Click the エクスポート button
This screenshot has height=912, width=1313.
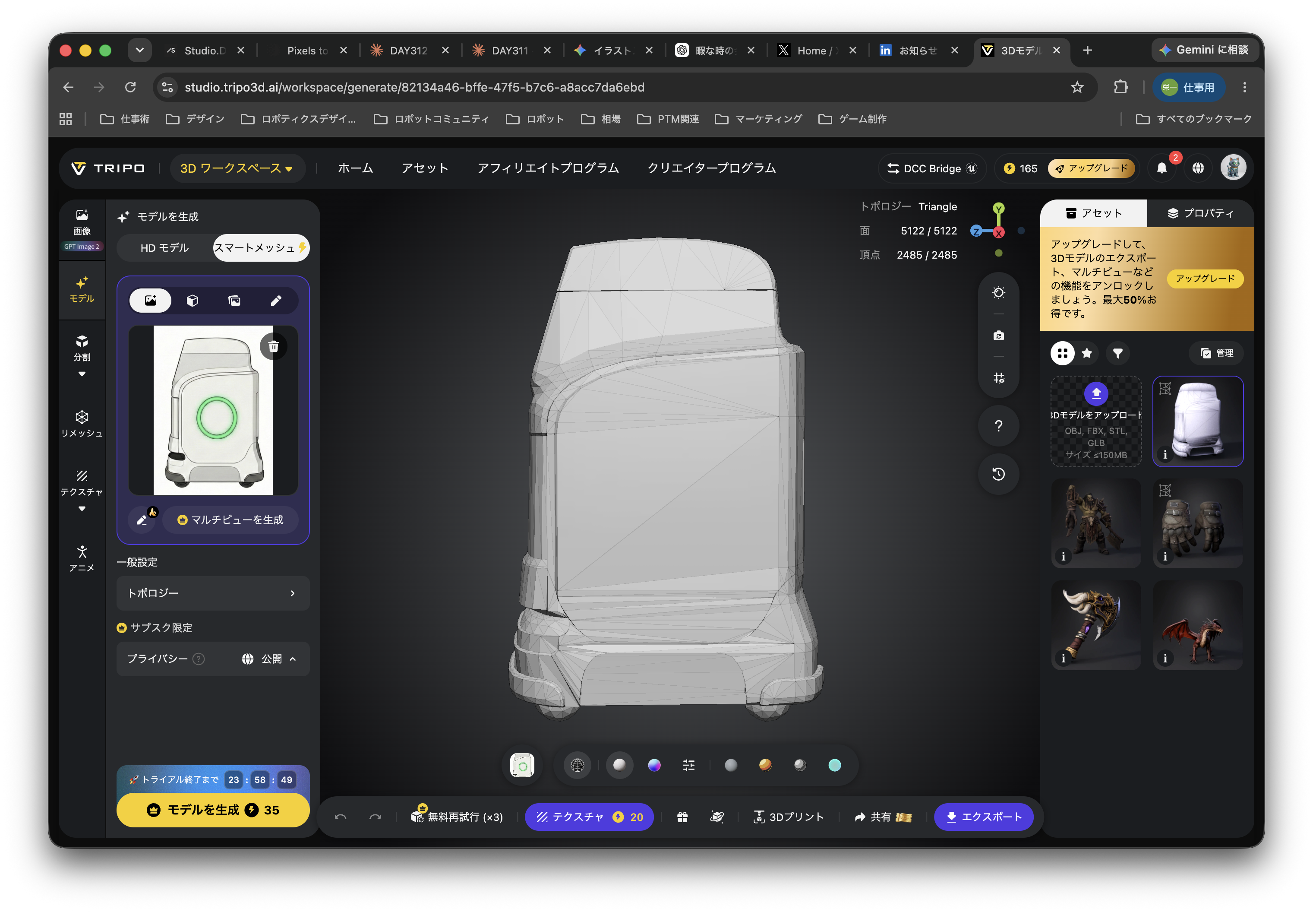[984, 817]
